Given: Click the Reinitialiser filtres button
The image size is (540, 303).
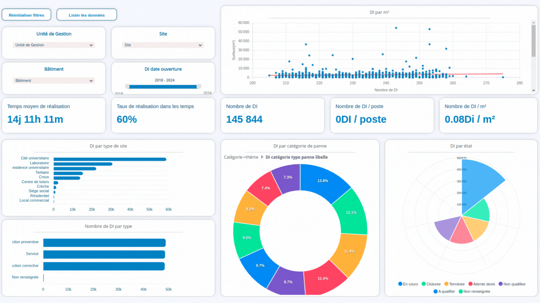Looking at the screenshot, I should point(26,15).
